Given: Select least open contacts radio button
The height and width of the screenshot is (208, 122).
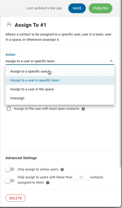Looking at the screenshot, I should point(9,109).
